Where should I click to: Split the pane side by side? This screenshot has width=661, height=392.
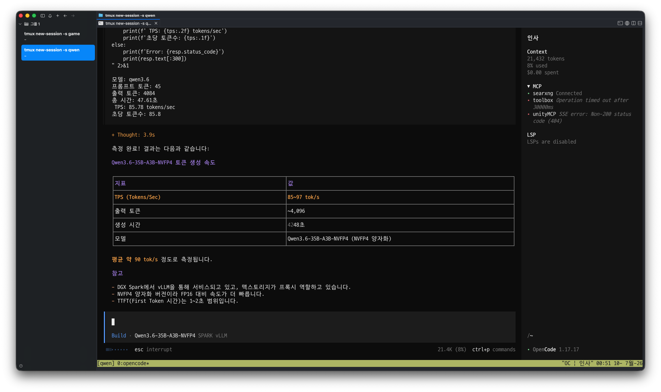(x=633, y=23)
